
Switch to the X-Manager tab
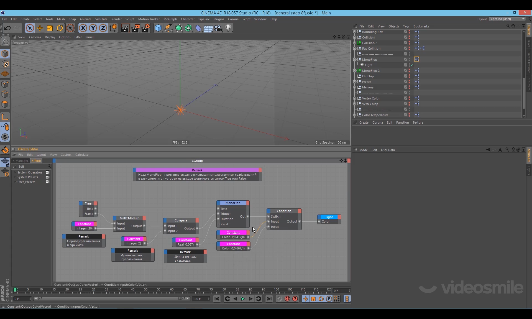tap(21, 161)
